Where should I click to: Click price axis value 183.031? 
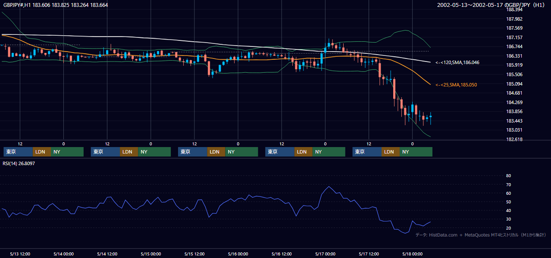(x=514, y=130)
